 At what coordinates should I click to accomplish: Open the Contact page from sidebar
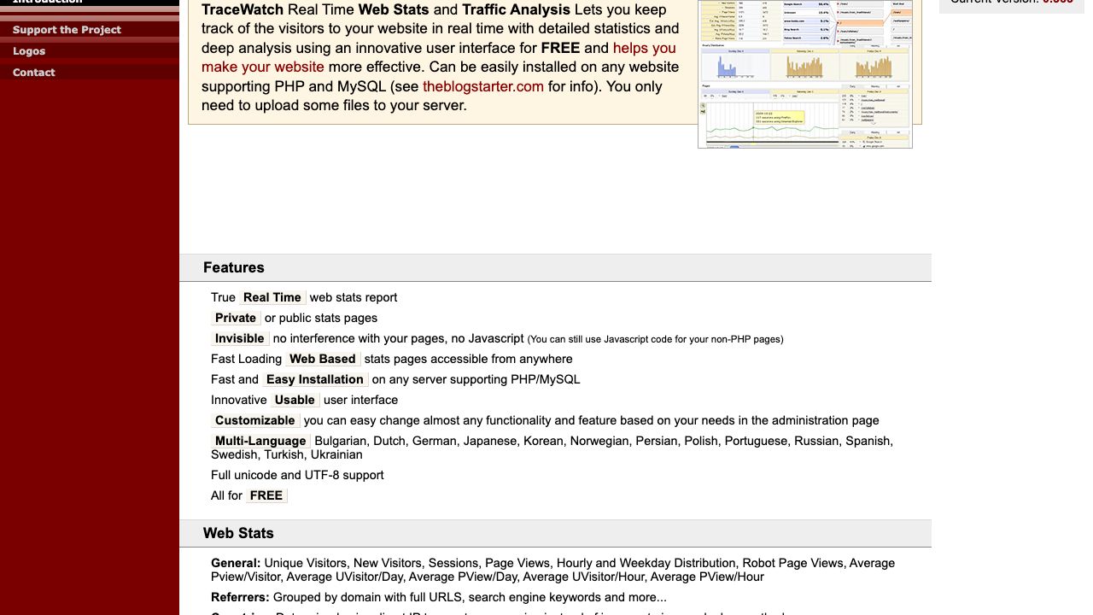coord(34,73)
